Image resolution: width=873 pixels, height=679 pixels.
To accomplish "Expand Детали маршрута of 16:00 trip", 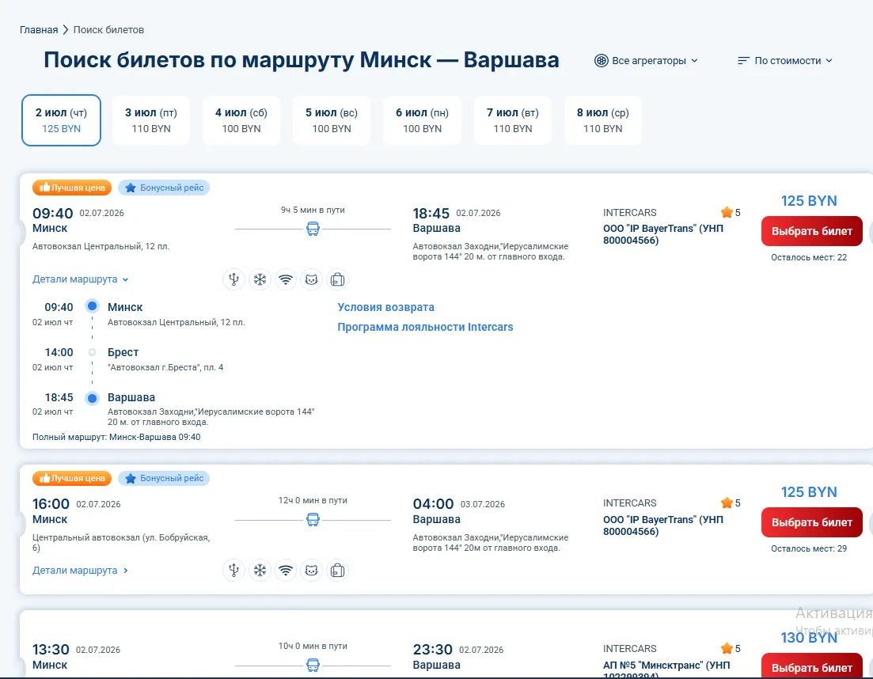I will pyautogui.click(x=80, y=571).
